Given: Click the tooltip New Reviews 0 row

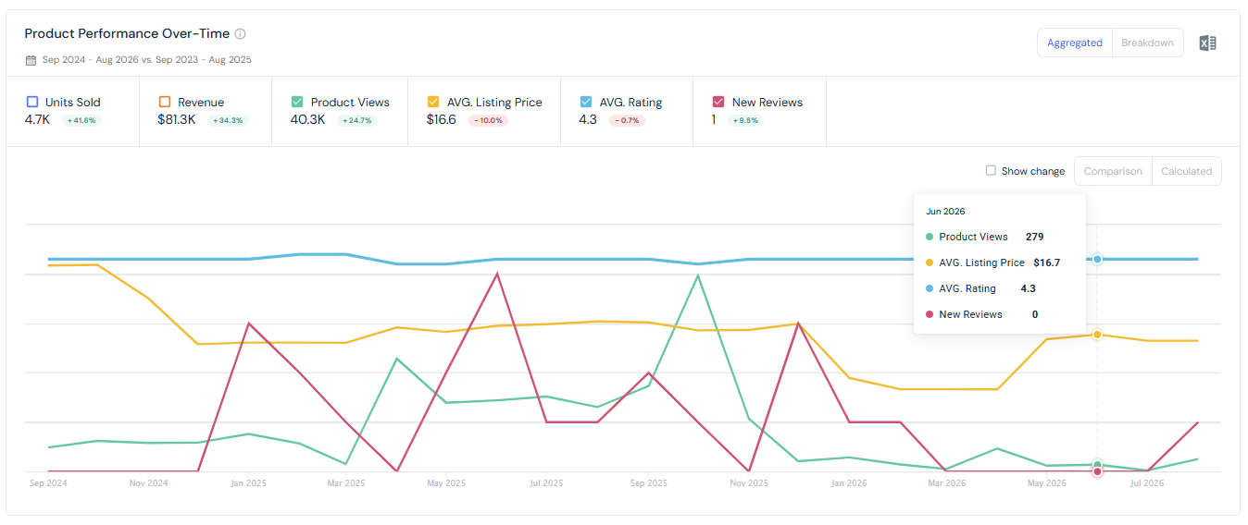Looking at the screenshot, I should coord(981,314).
